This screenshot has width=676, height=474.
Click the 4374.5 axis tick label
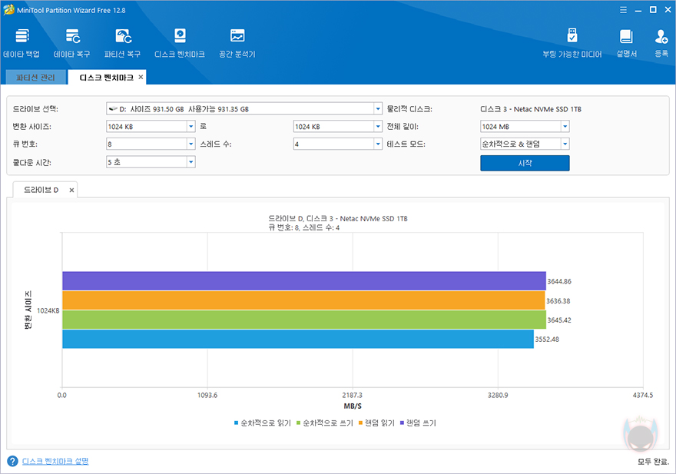643,395
